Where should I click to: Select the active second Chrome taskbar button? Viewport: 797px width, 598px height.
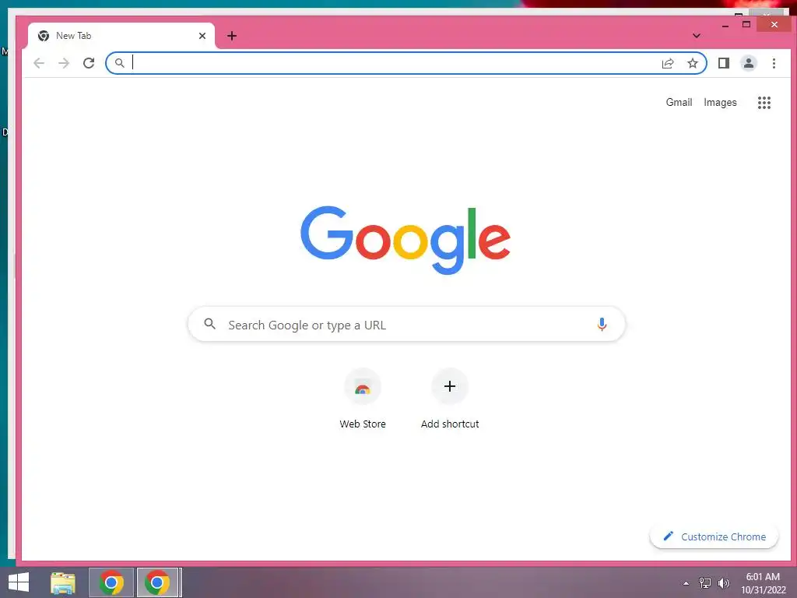157,582
